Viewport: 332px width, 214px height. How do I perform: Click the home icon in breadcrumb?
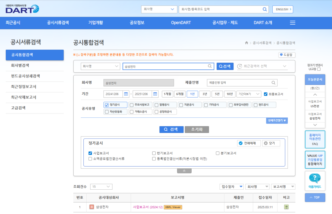pyautogui.click(x=246, y=43)
